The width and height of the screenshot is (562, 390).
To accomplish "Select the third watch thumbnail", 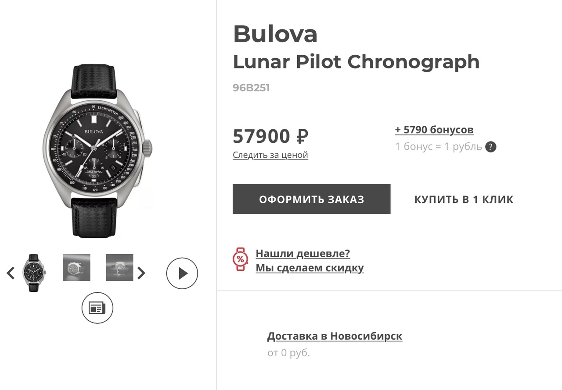I will [x=119, y=267].
